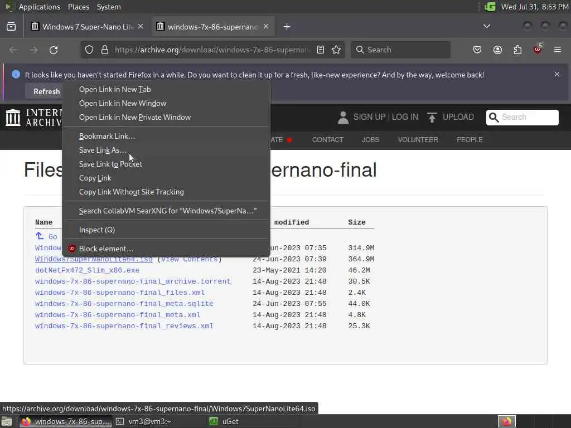Open the CONTACT nav link
The width and height of the screenshot is (571, 428).
tap(327, 140)
